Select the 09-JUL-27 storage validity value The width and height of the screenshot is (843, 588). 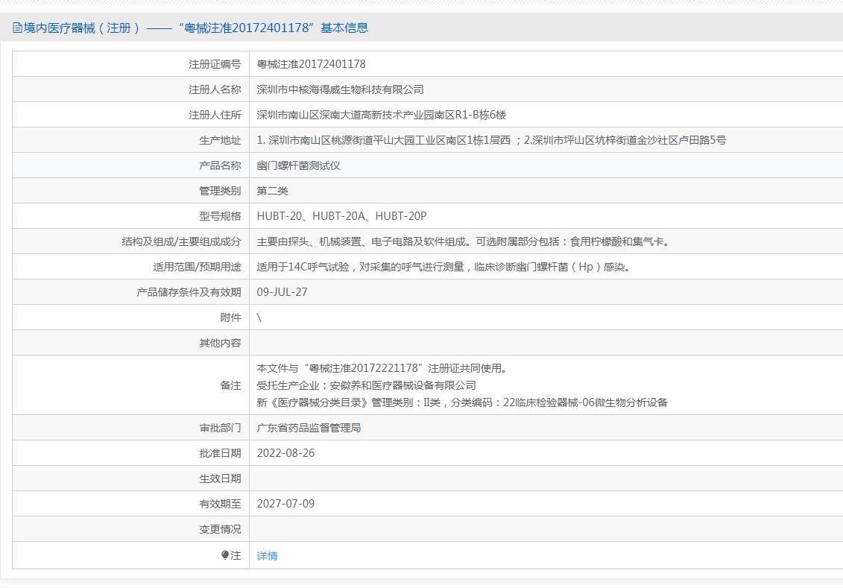coord(282,292)
